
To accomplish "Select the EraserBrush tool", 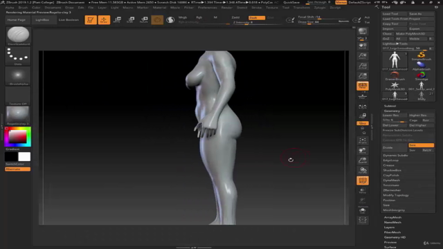I will (395, 75).
